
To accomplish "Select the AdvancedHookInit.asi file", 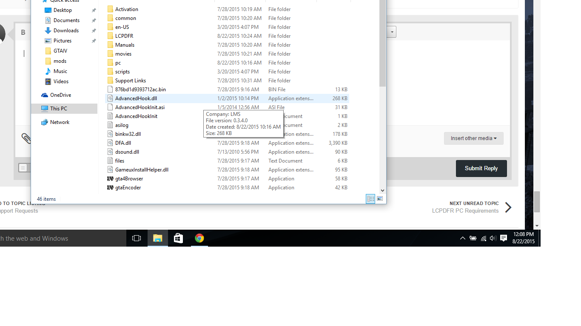I will pyautogui.click(x=140, y=107).
